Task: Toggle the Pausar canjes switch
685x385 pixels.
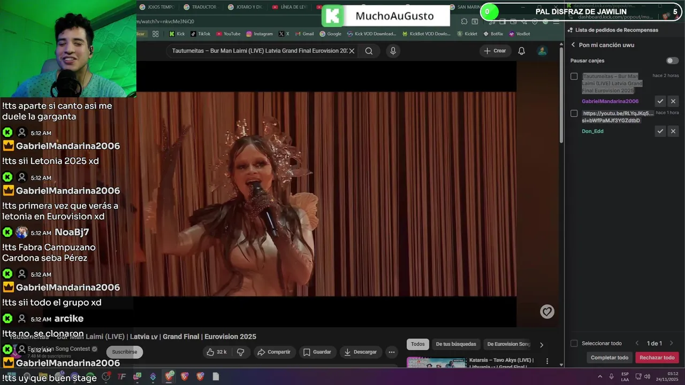Action: tap(672, 60)
